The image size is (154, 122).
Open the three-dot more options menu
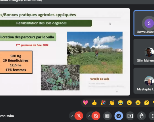pos(152,116)
